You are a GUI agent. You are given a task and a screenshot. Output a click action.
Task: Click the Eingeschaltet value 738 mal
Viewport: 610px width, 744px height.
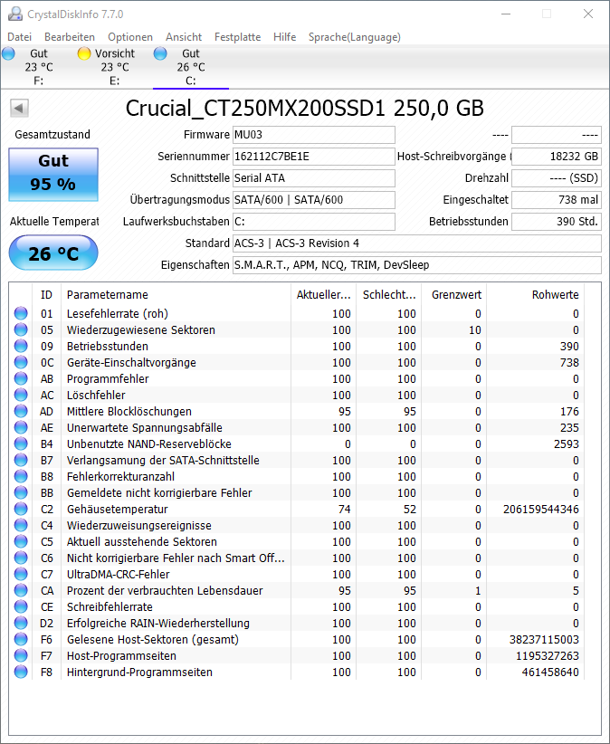point(557,200)
